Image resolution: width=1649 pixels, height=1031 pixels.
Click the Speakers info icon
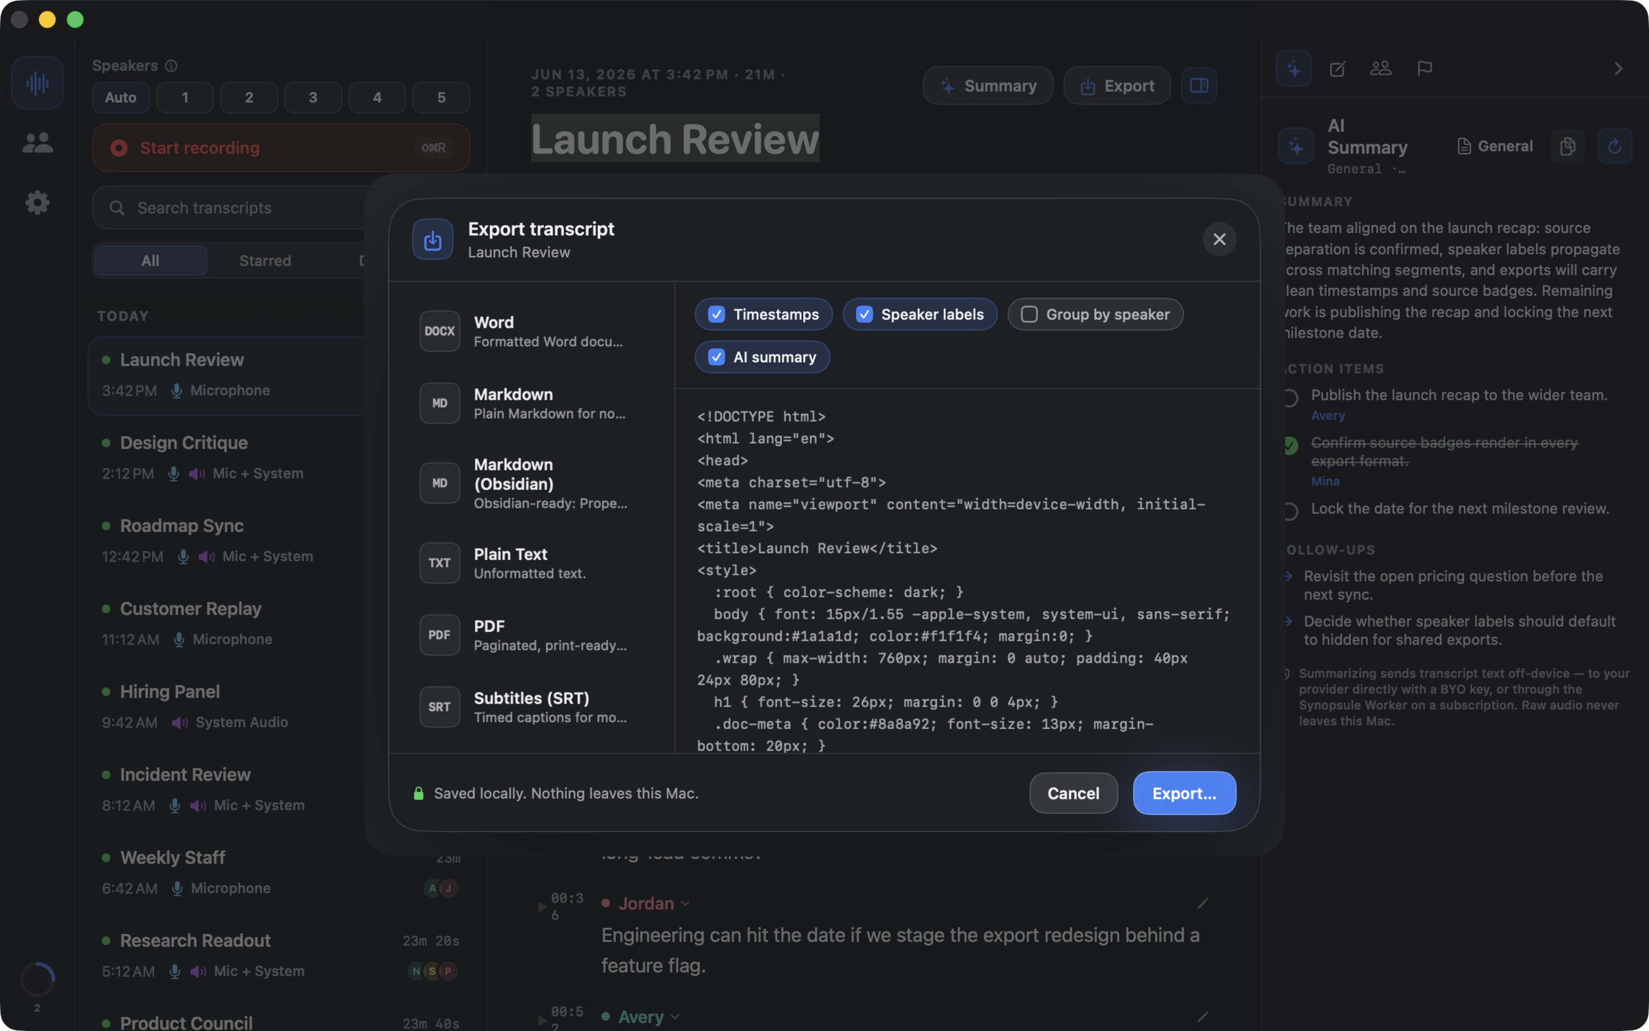pyautogui.click(x=171, y=65)
